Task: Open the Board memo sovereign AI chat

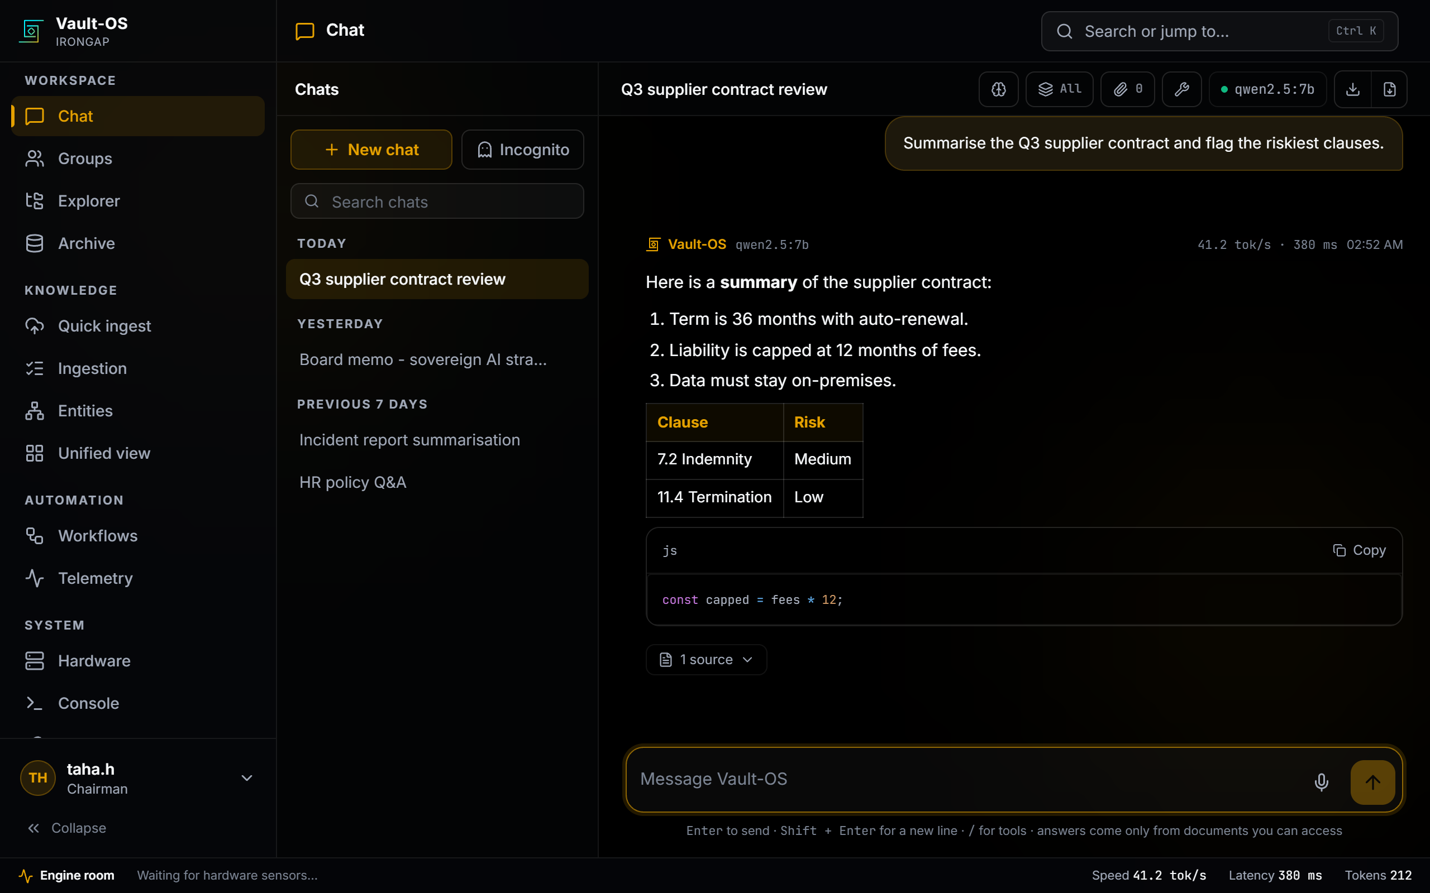Action: coord(437,359)
